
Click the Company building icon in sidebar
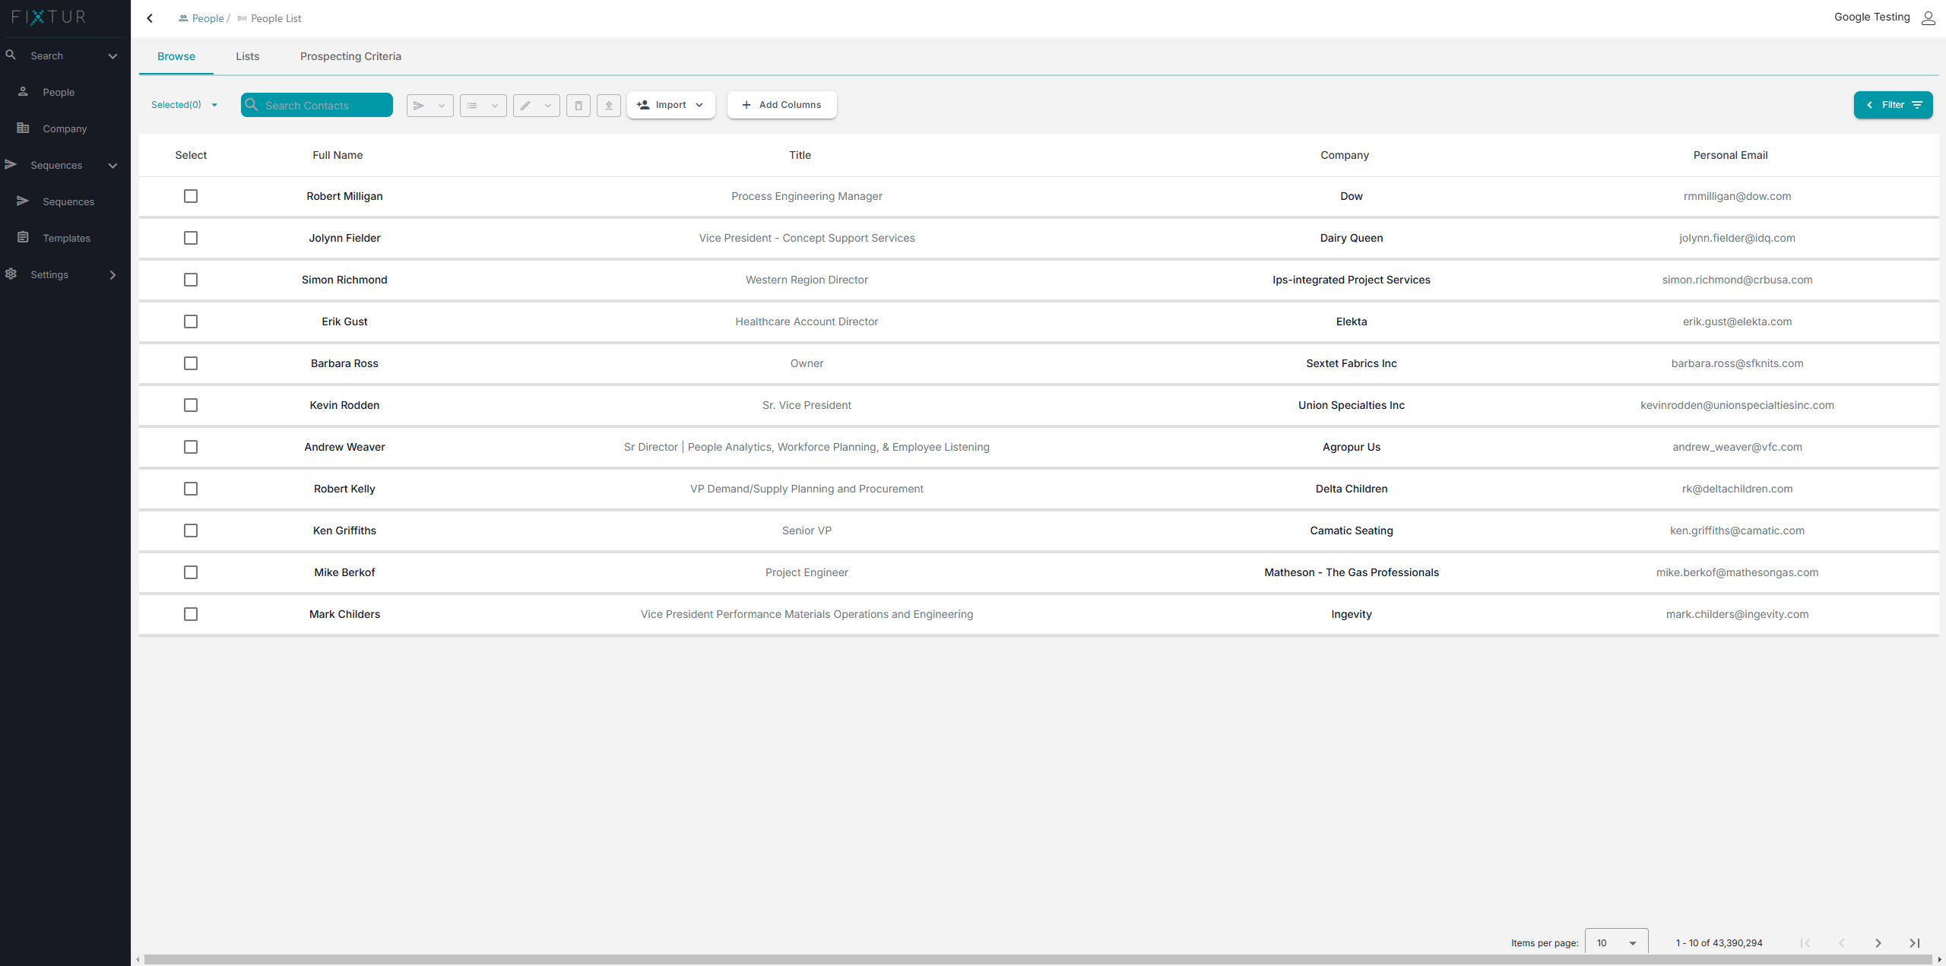[x=24, y=128]
